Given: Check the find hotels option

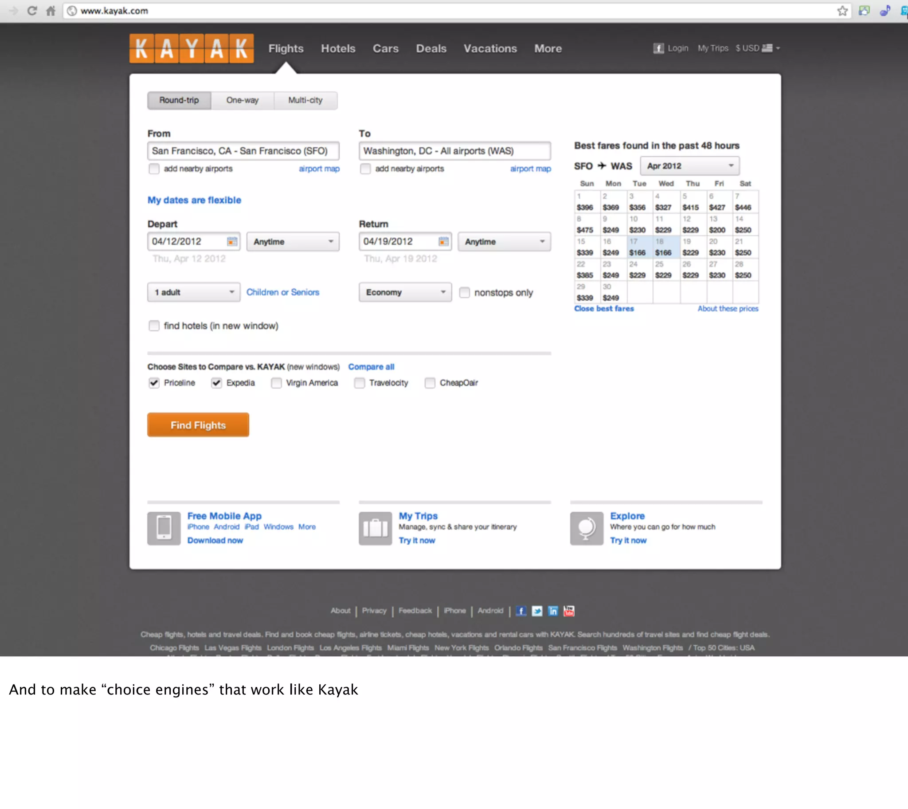Looking at the screenshot, I should pos(154,326).
